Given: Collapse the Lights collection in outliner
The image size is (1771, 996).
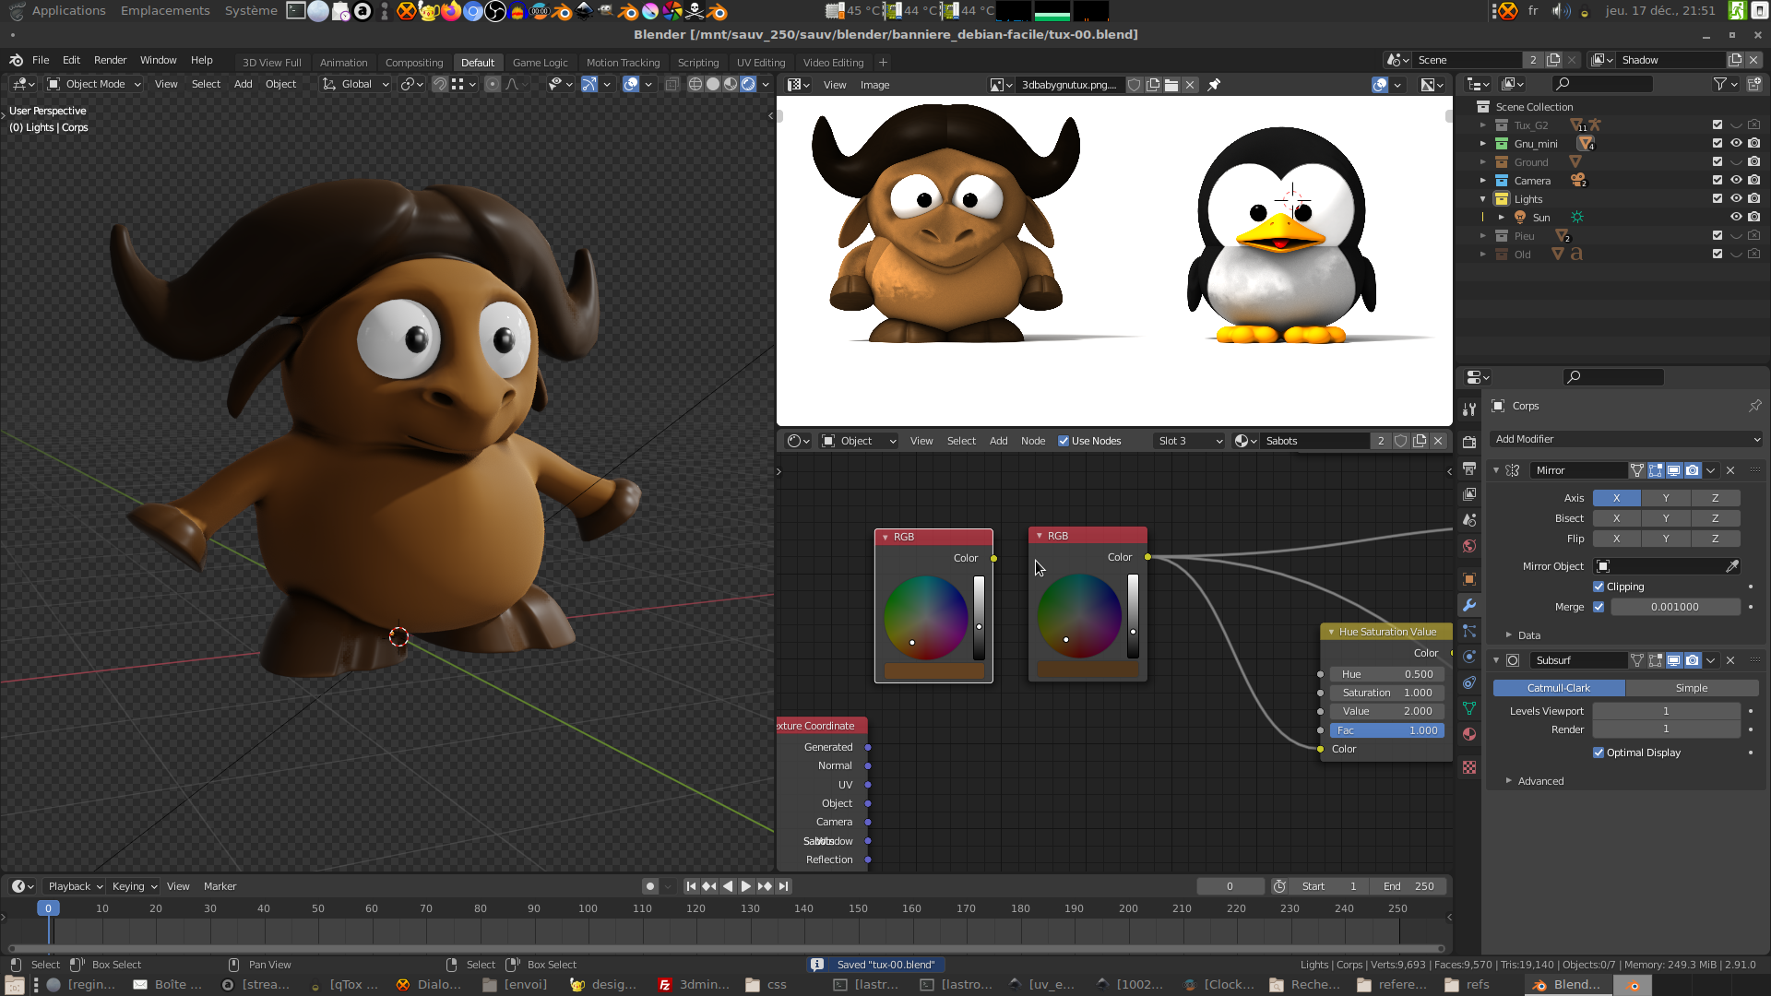Looking at the screenshot, I should pyautogui.click(x=1483, y=199).
